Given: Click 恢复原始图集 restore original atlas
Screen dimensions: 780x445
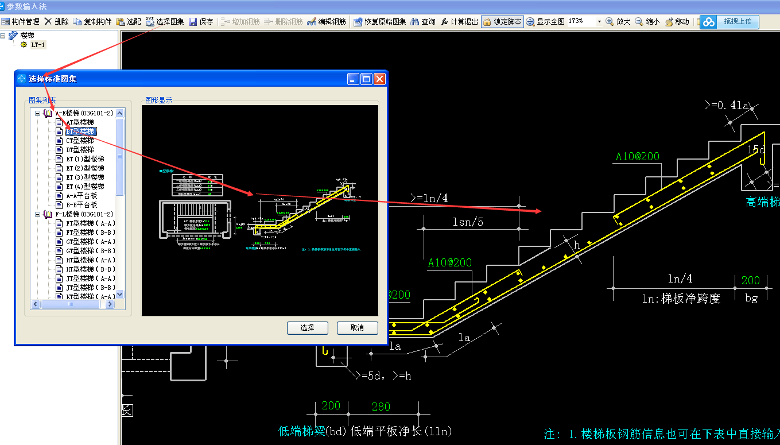Looking at the screenshot, I should tap(379, 22).
